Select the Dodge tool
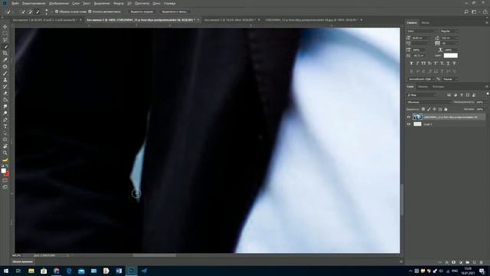Viewport: 490px width, 276px height. [x=5, y=113]
